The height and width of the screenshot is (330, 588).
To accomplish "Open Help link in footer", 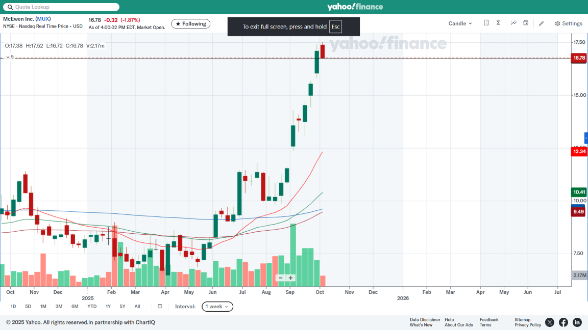I will (449, 319).
